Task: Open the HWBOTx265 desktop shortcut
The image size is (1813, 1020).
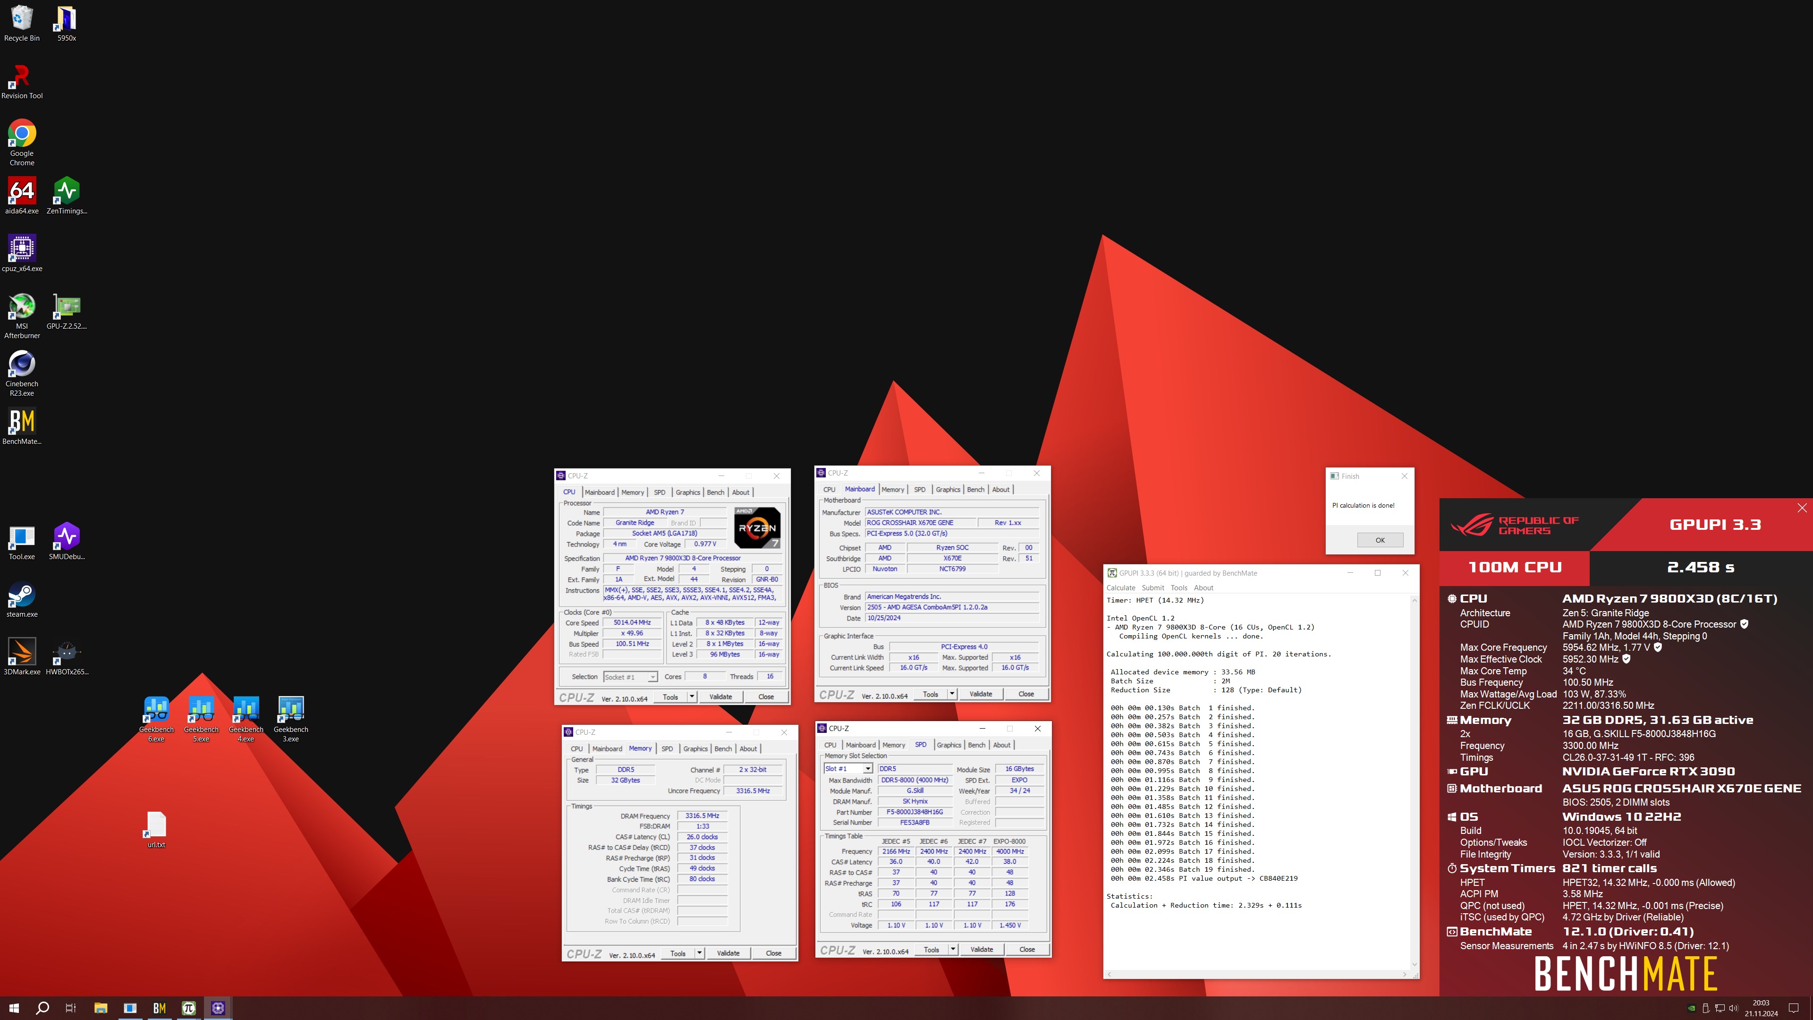Action: coord(66,657)
